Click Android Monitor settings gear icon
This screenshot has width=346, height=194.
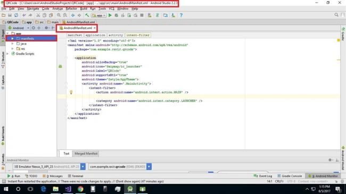point(330,160)
